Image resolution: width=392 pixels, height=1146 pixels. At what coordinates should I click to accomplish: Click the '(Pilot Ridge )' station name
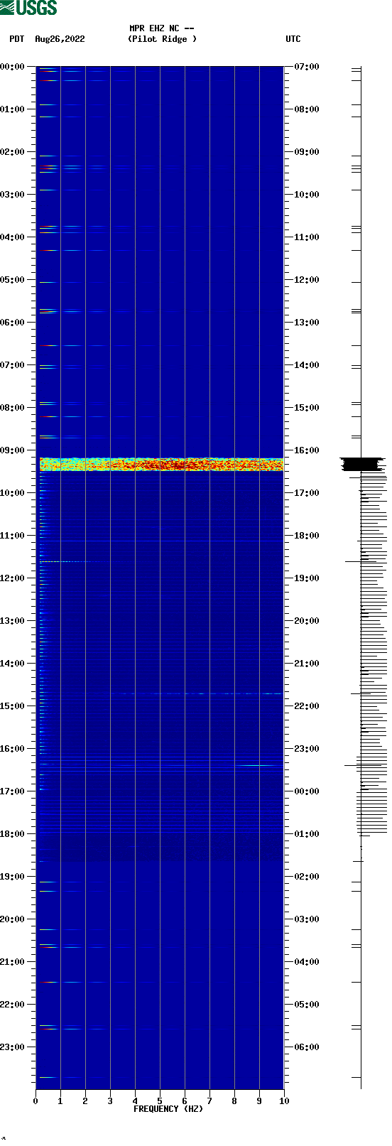(x=162, y=39)
